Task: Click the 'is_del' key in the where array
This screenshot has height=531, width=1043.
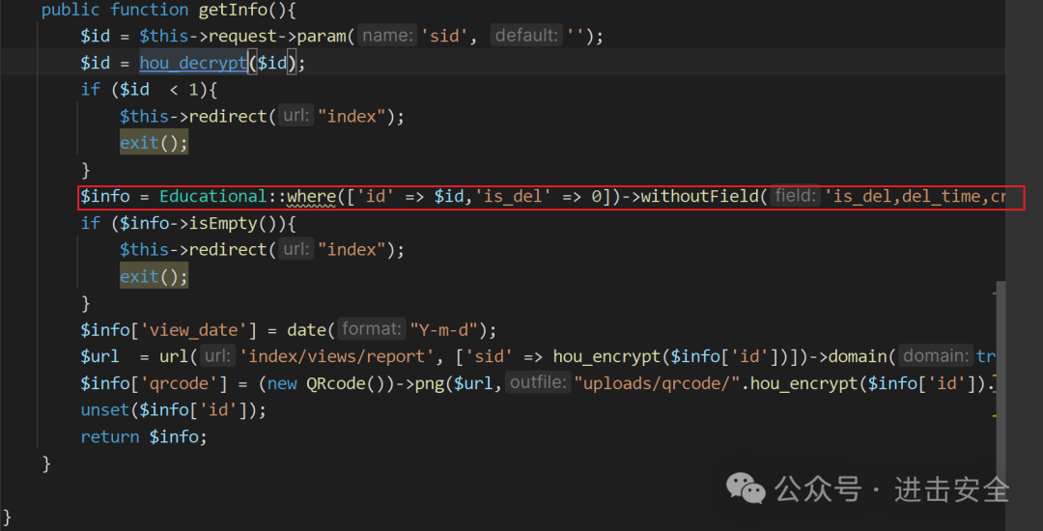Action: [x=514, y=197]
